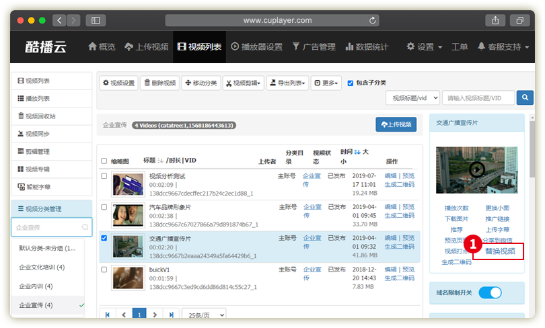Select 视频回收站 in the left sidebar
This screenshot has width=545, height=328.
[40, 116]
